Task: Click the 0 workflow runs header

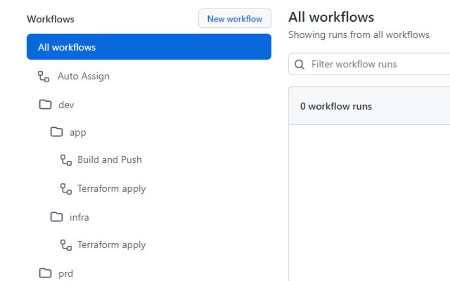Action: coord(336,106)
